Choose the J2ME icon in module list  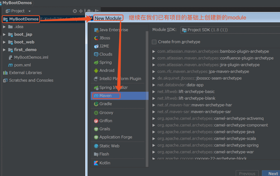(96, 46)
